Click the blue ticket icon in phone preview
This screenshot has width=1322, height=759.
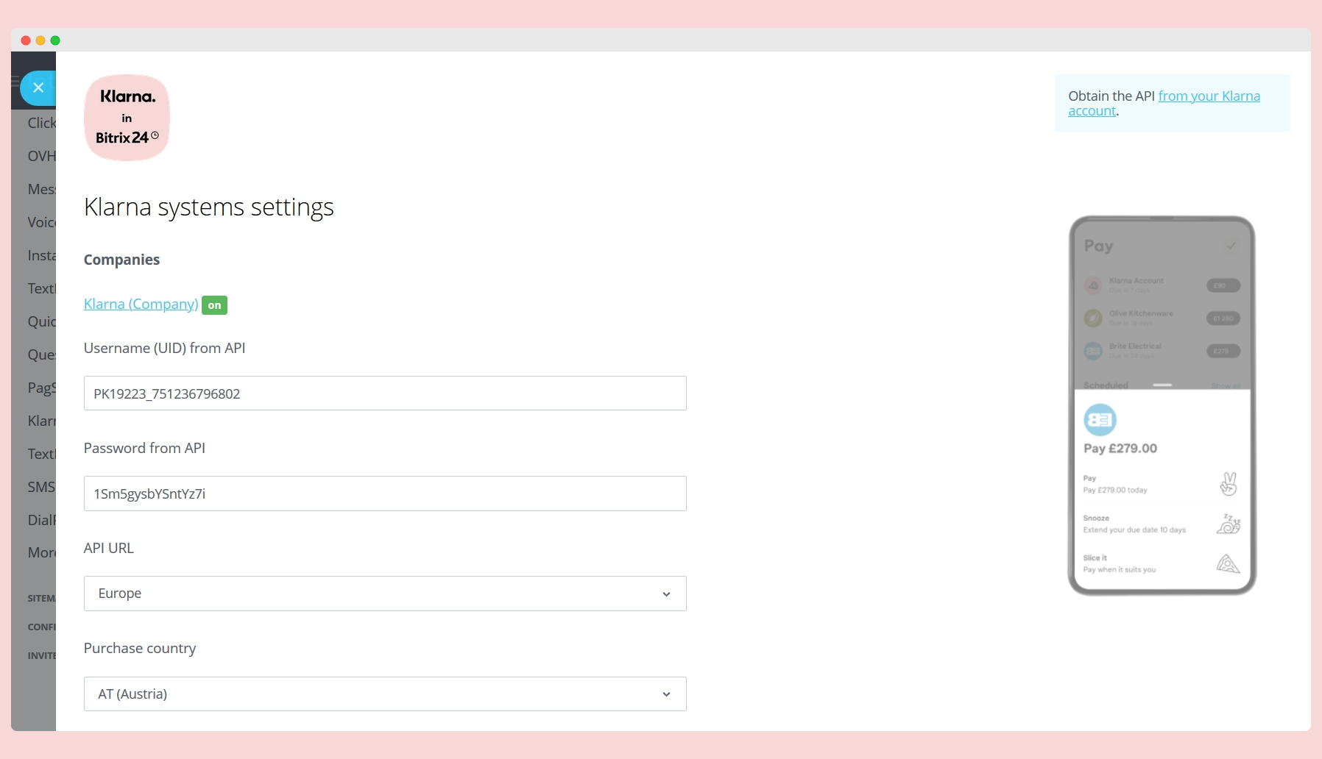(x=1100, y=420)
